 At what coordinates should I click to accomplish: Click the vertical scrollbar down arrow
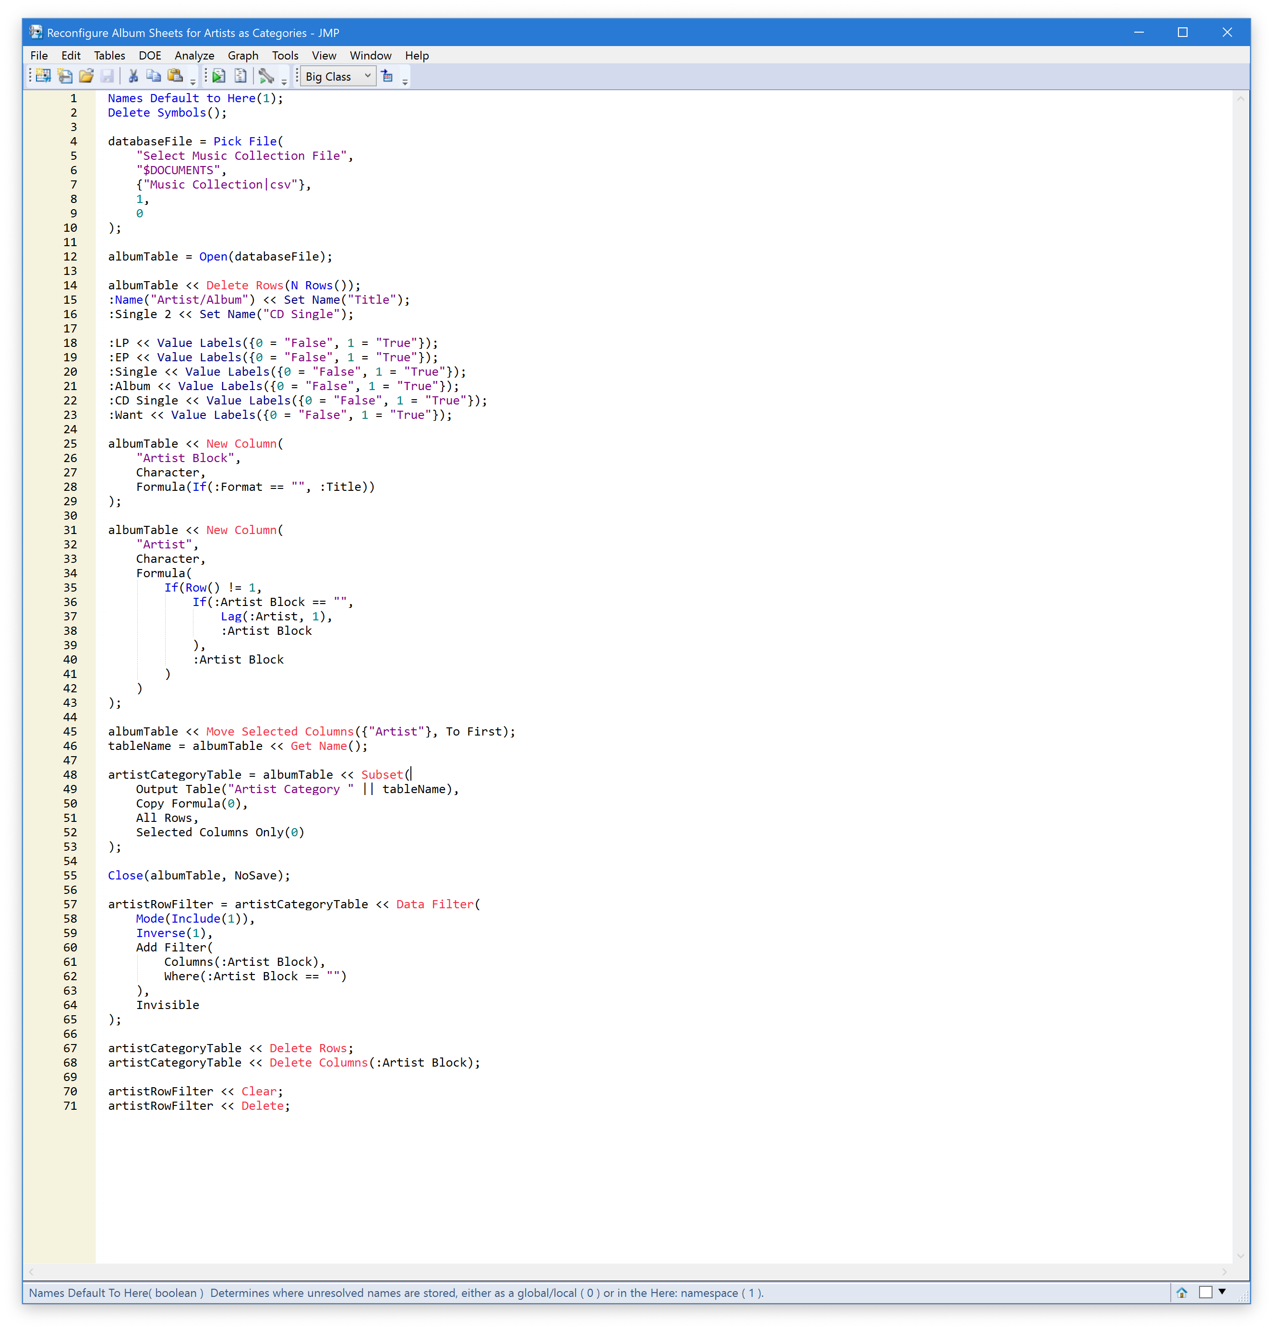click(1240, 1256)
